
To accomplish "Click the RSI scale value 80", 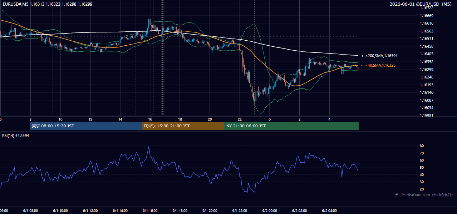I will point(422,146).
